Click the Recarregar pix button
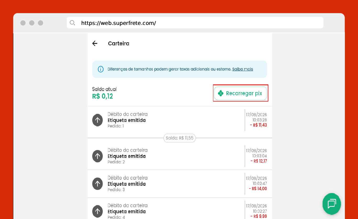The image size is (358, 219). 240,93
